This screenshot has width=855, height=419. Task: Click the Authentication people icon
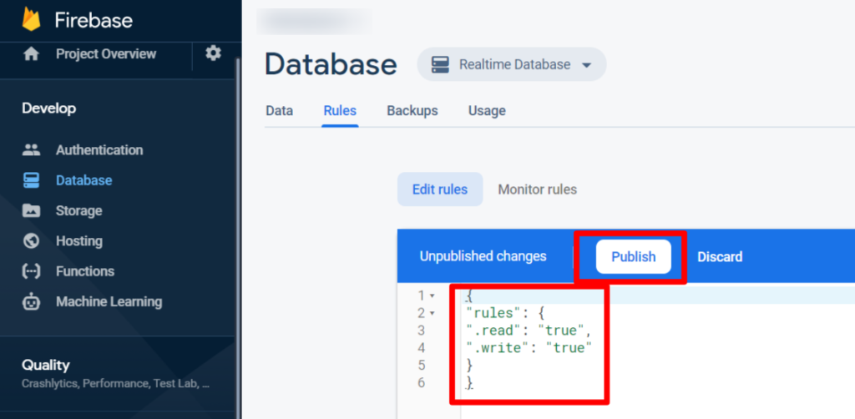pyautogui.click(x=31, y=150)
